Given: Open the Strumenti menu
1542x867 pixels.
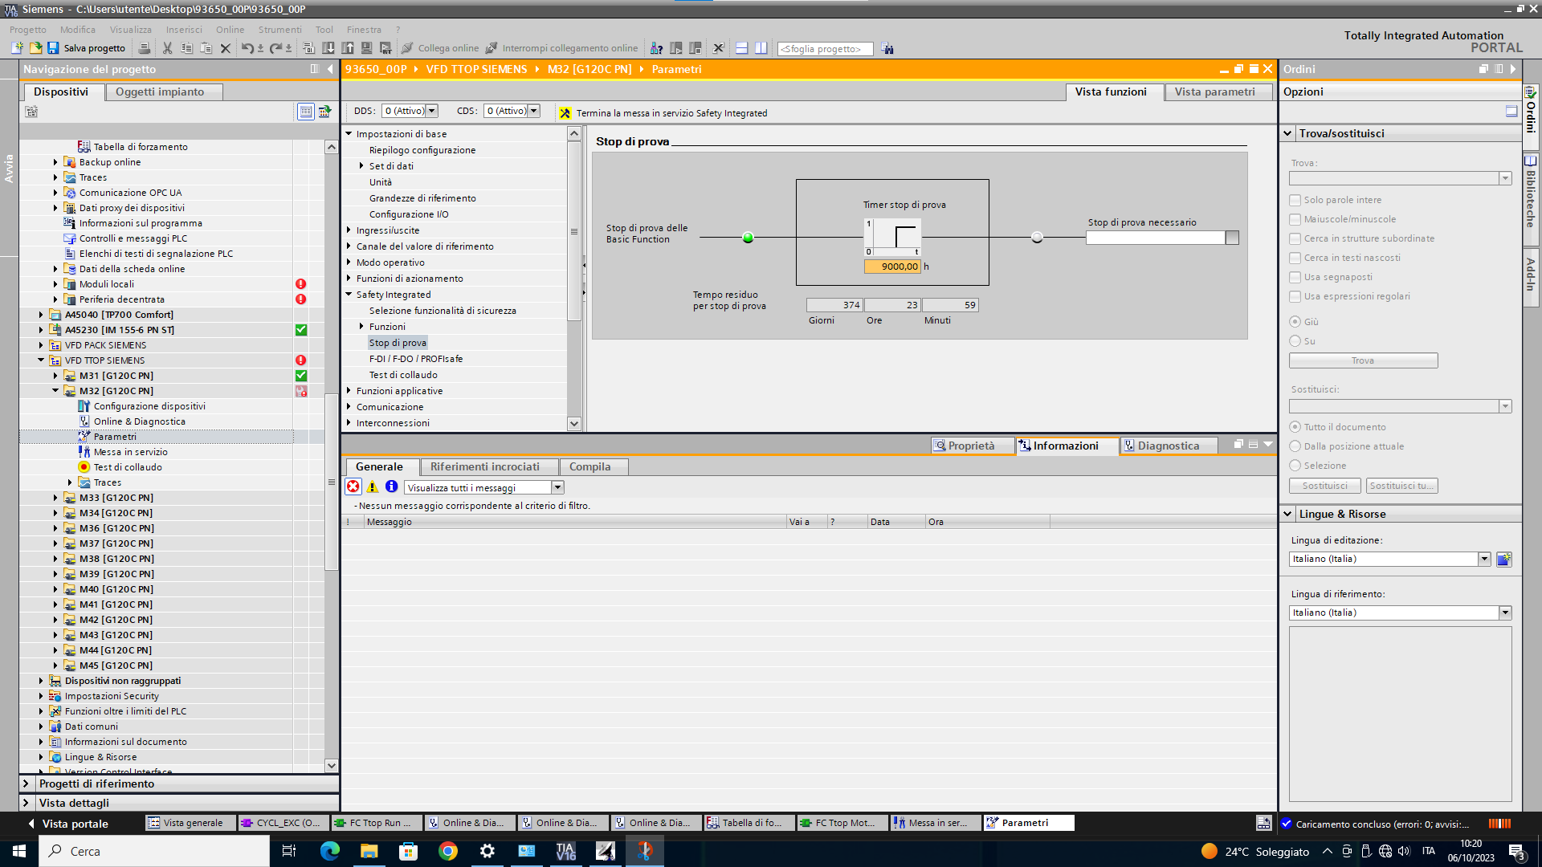Looking at the screenshot, I should click(x=280, y=30).
